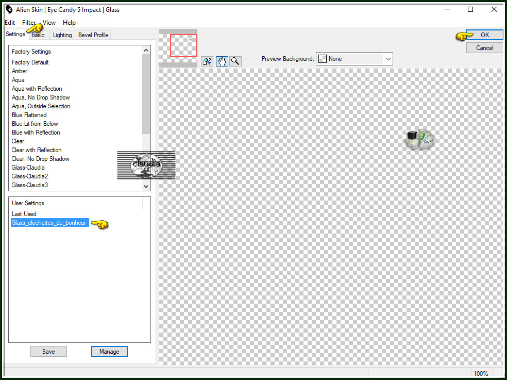Select the Glass-Claudia2 preset
The image size is (507, 380).
30,176
